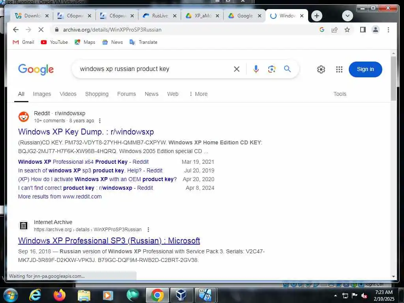Image resolution: width=404 pixels, height=303 pixels.
Task: Switch to the Videos results tab
Action: [x=68, y=94]
